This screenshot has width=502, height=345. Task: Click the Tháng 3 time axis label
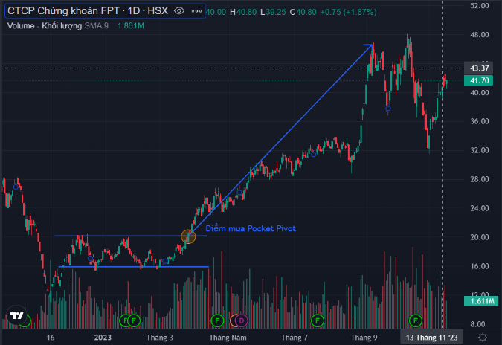pyautogui.click(x=159, y=338)
